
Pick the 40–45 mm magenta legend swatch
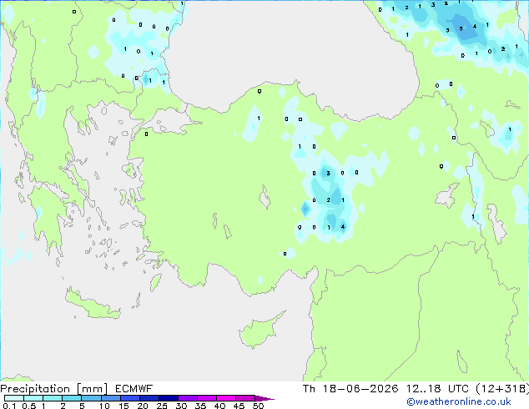226,398
